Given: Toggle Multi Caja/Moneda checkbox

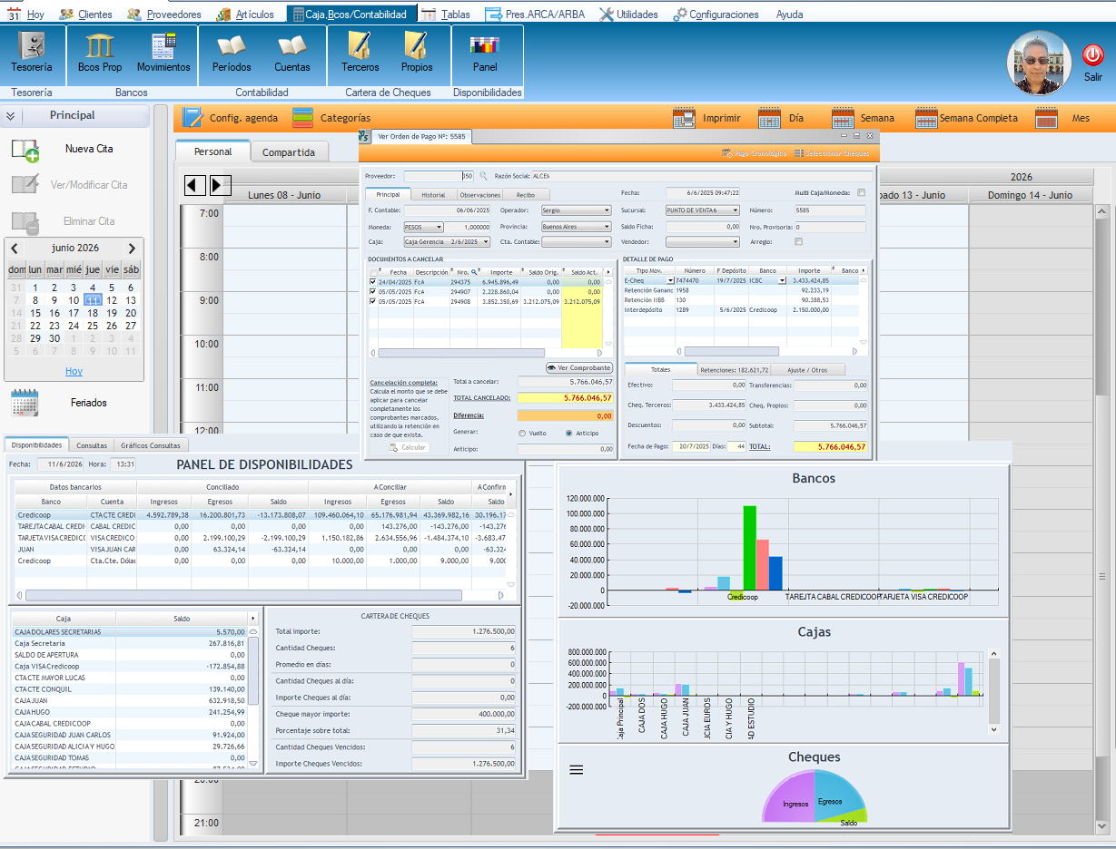Looking at the screenshot, I should [861, 193].
